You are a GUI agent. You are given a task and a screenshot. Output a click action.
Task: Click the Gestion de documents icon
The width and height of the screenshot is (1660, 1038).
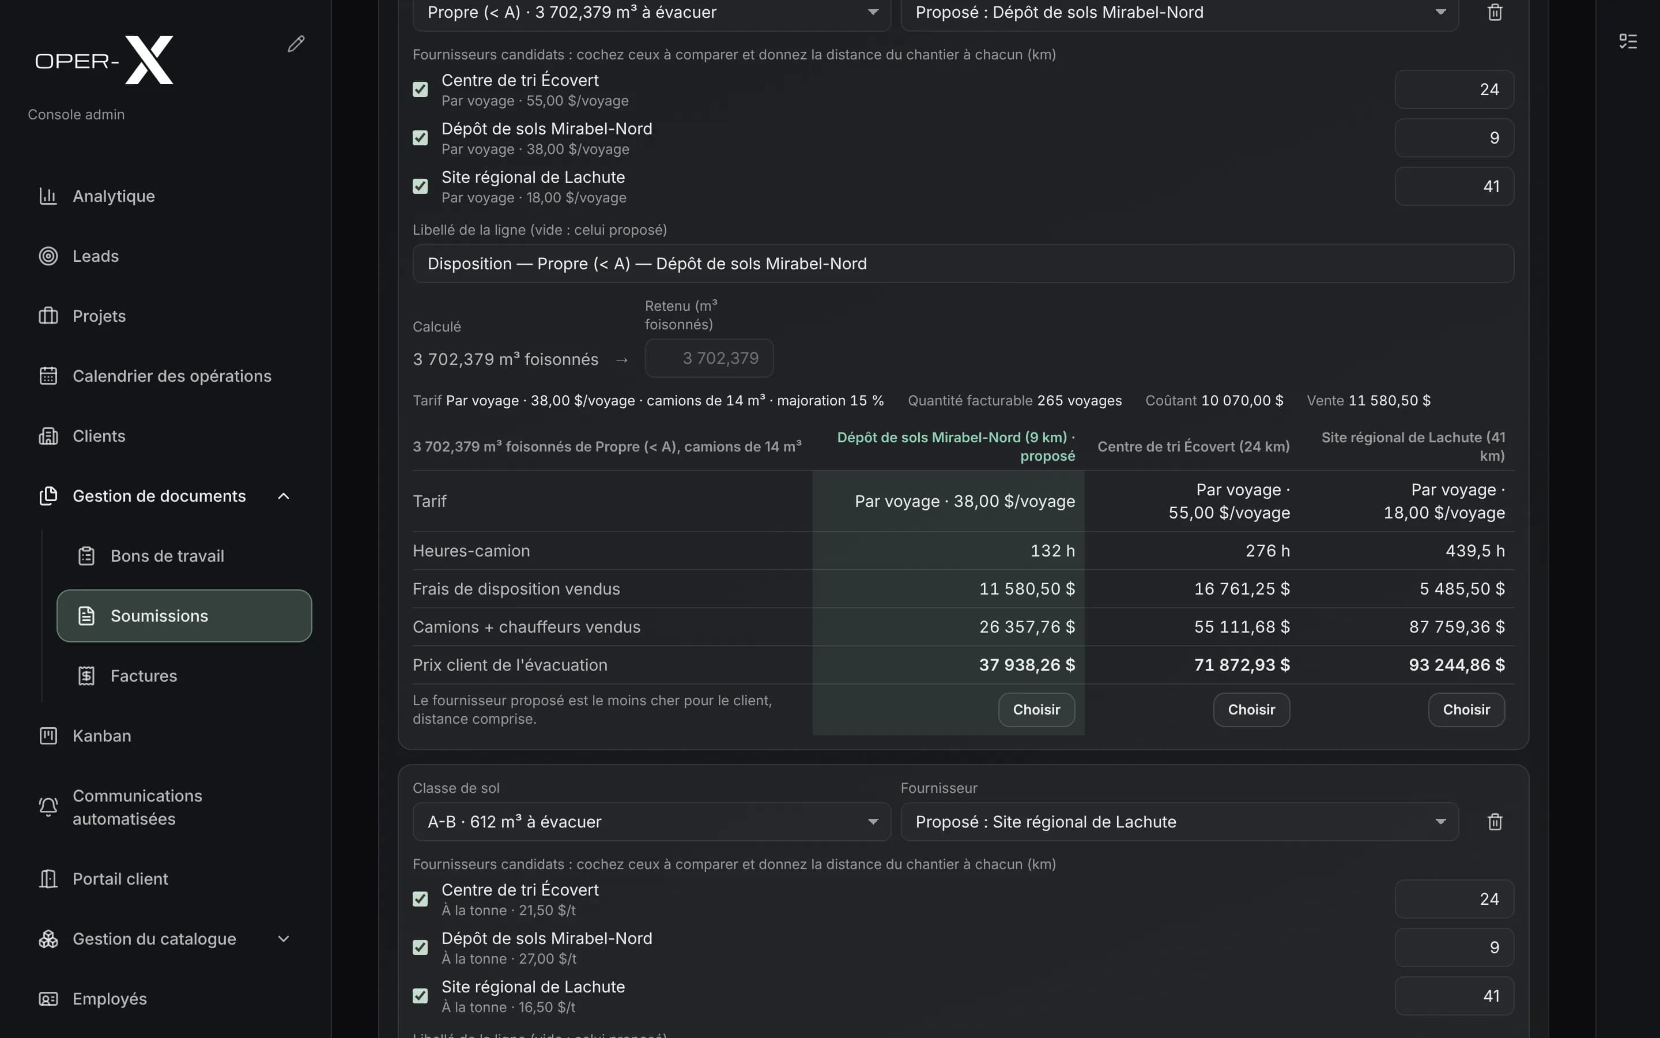(48, 496)
